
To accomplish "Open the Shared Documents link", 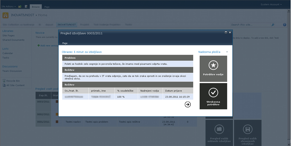I will 13,40.
